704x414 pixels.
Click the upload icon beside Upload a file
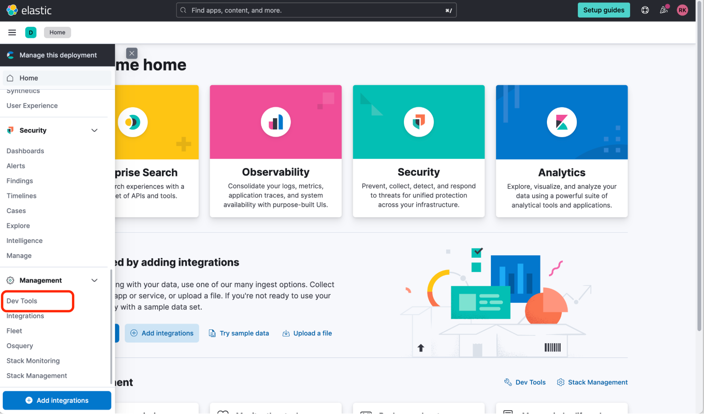pyautogui.click(x=286, y=333)
